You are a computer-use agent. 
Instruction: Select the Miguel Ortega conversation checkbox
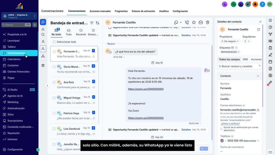click(54, 98)
